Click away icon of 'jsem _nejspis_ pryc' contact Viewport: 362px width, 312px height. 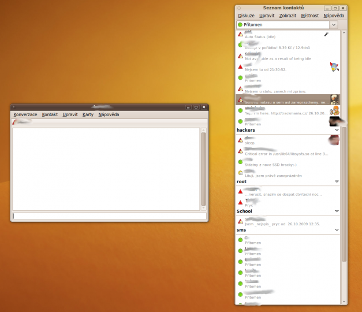pos(240,221)
